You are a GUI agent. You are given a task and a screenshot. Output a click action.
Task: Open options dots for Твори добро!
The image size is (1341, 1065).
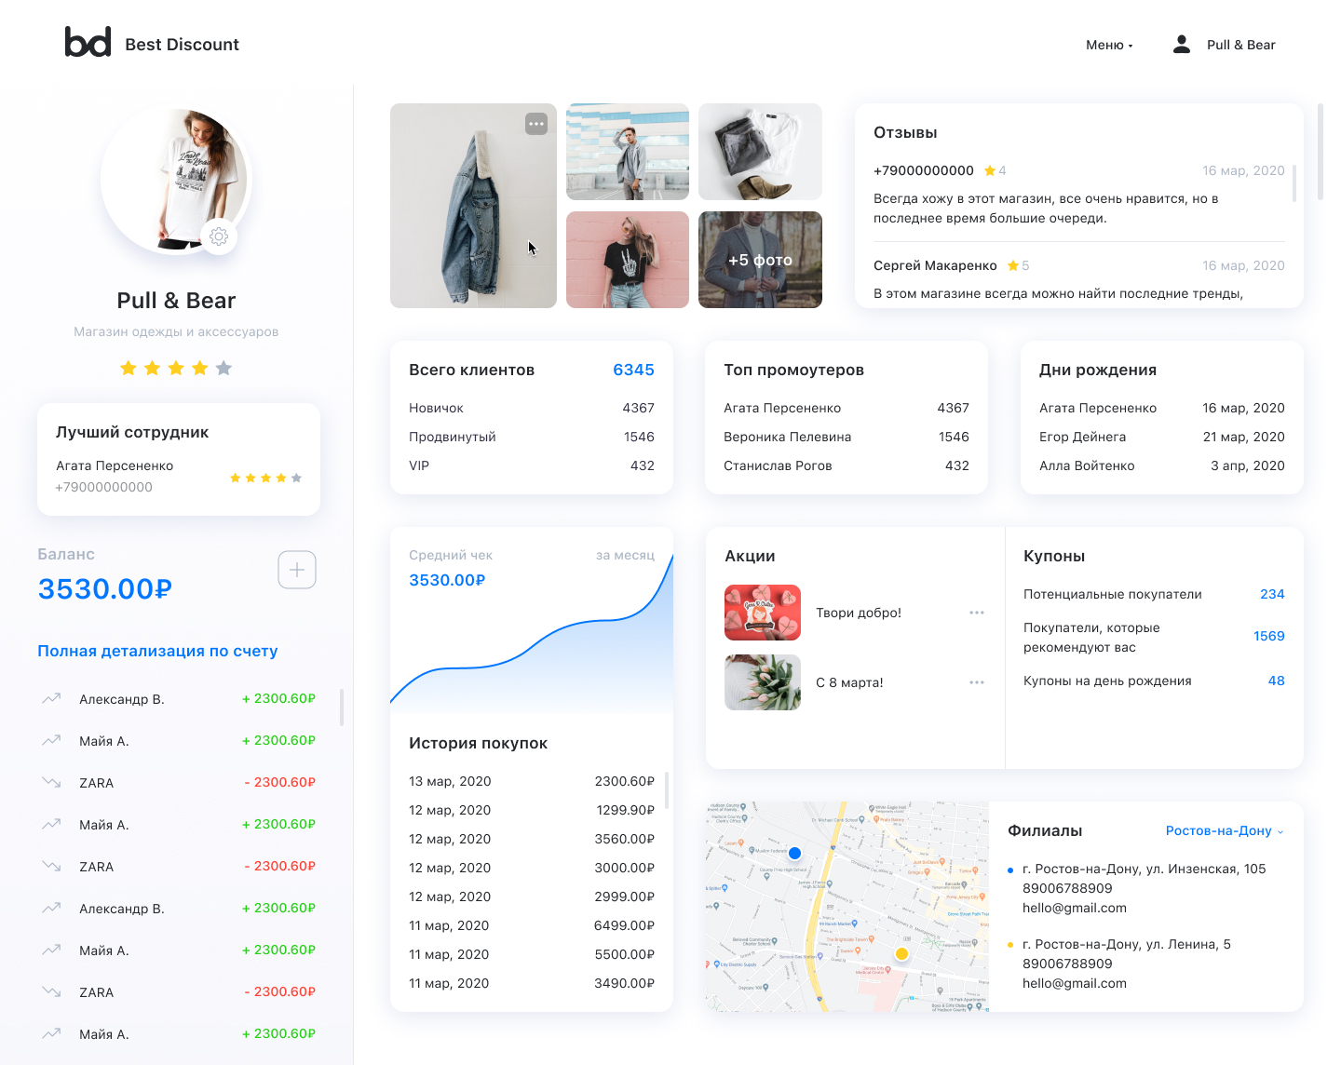coord(977,613)
